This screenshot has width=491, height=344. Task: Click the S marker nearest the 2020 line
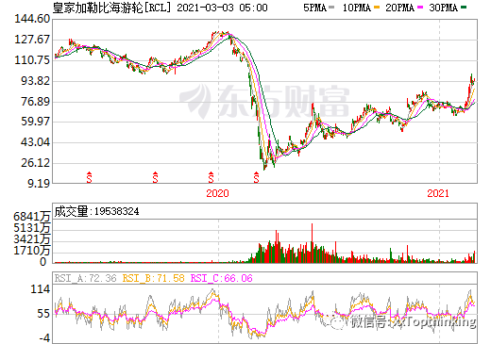click(211, 177)
